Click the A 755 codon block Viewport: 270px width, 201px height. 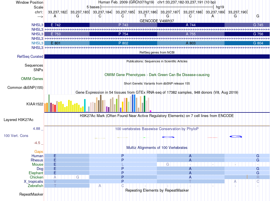[x=191, y=34]
